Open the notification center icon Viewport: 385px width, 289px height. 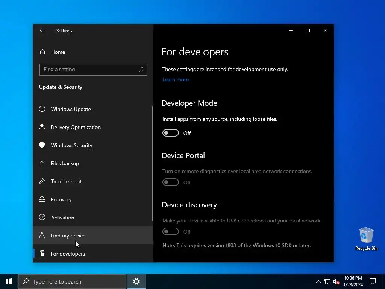(373, 281)
